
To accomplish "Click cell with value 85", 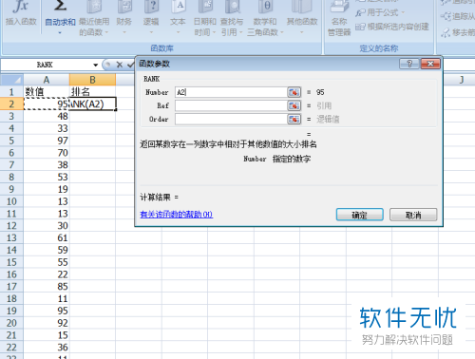I will 47,286.
